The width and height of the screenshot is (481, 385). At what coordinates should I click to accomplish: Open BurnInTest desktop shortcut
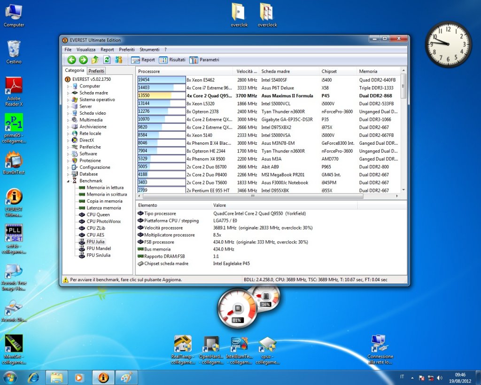click(14, 163)
